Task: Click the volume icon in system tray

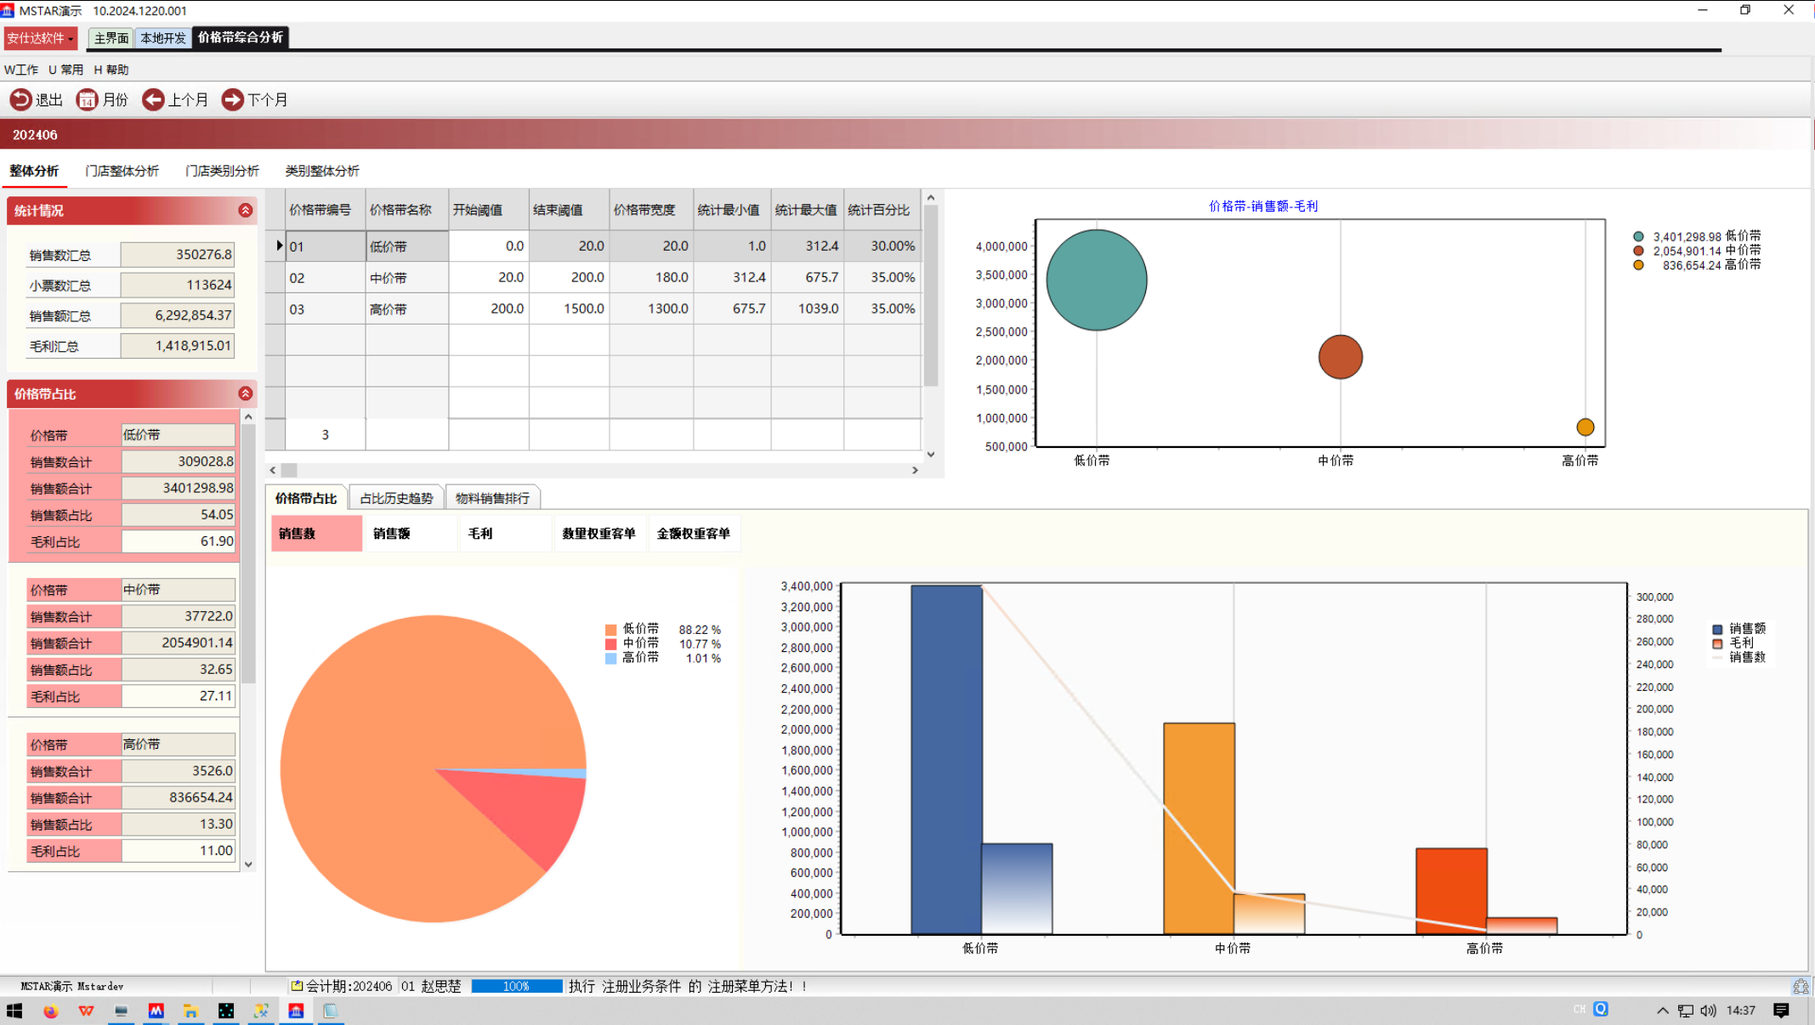Action: point(1709,1011)
